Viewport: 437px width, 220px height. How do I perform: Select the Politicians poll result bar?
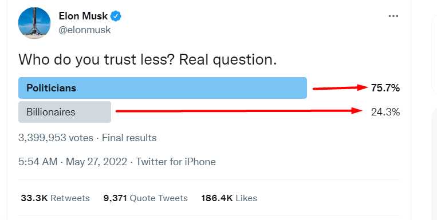point(163,88)
